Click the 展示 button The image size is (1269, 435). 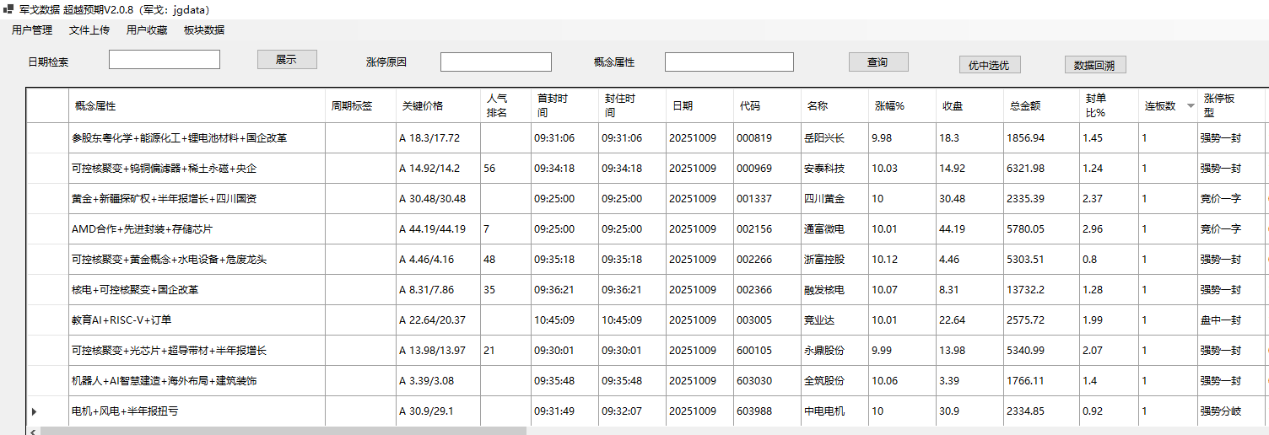[287, 60]
